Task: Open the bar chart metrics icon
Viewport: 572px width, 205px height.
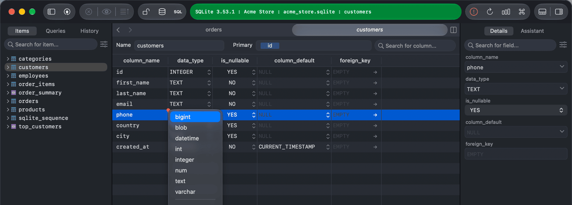Action: [x=506, y=12]
